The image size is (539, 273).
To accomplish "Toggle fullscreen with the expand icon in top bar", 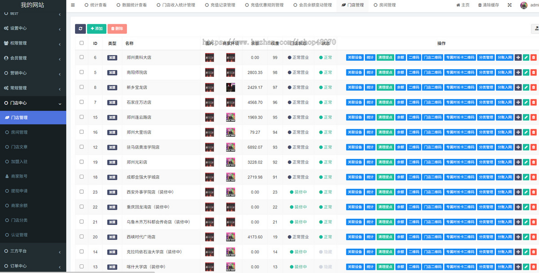I will 509,5.
